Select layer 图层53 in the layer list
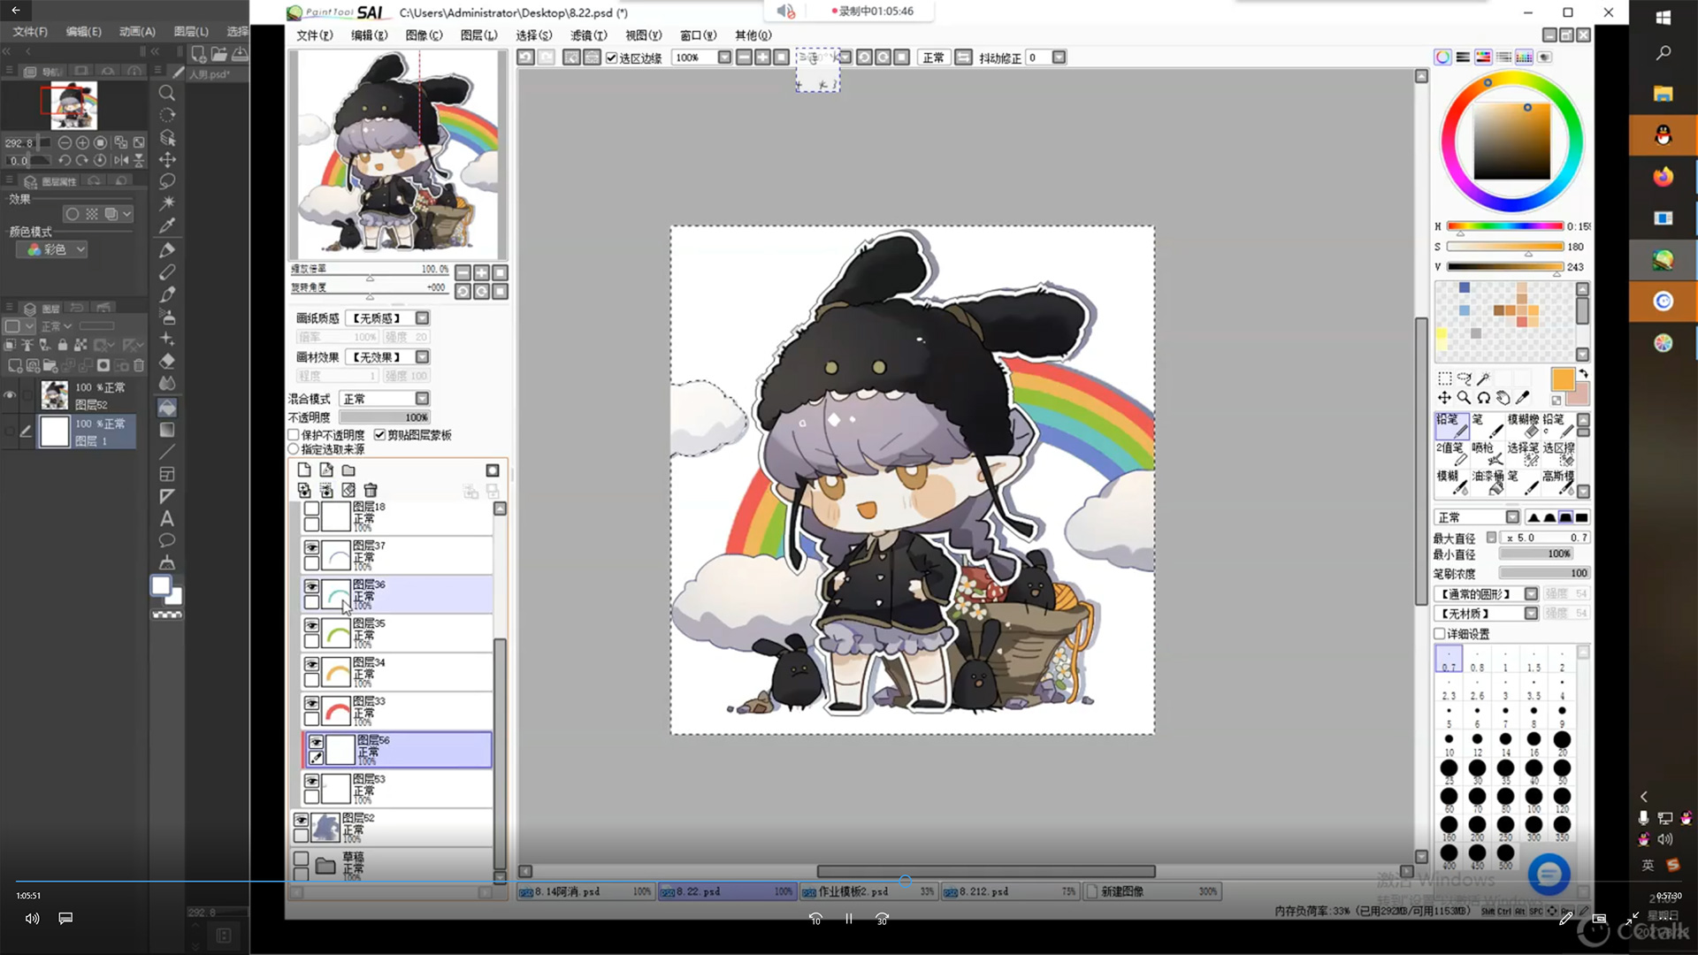 point(396,789)
